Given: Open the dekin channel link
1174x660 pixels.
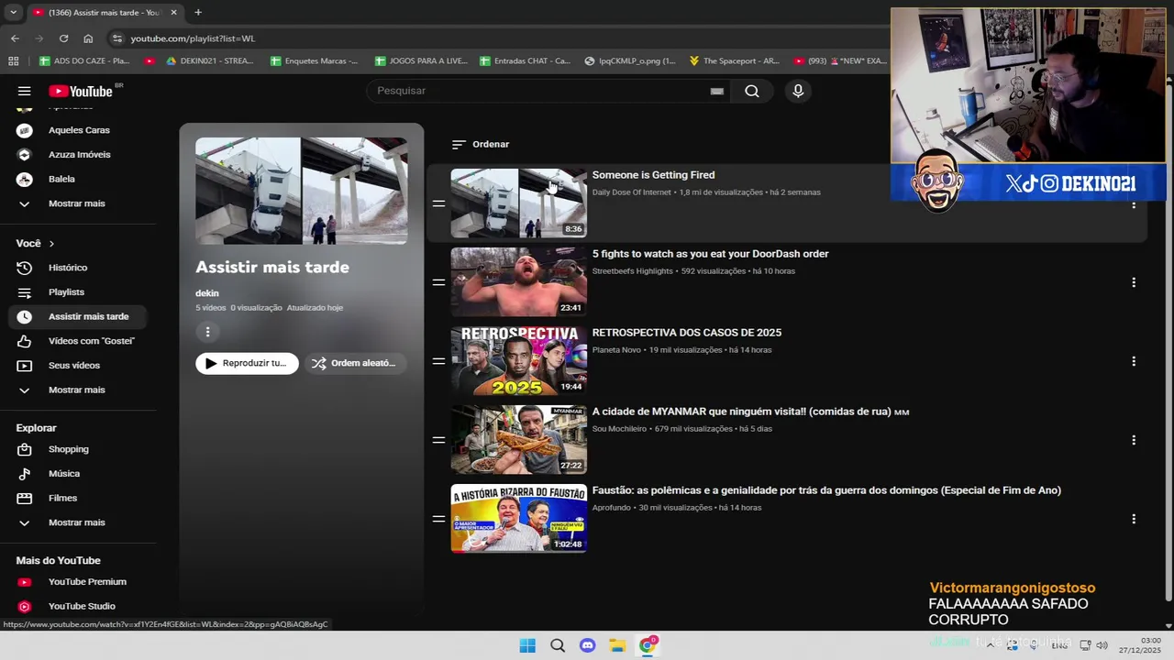Looking at the screenshot, I should click(207, 293).
